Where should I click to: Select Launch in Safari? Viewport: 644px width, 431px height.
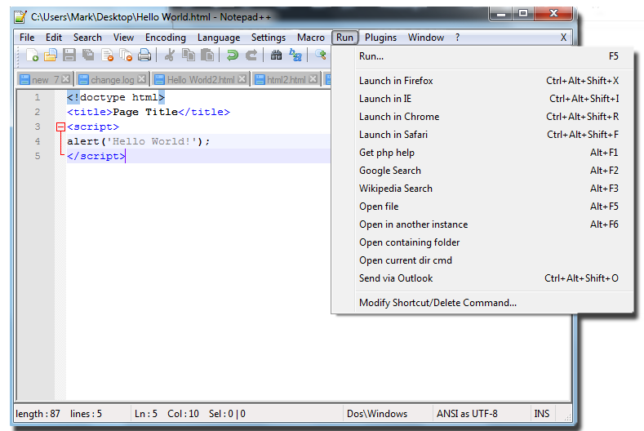click(x=482, y=135)
